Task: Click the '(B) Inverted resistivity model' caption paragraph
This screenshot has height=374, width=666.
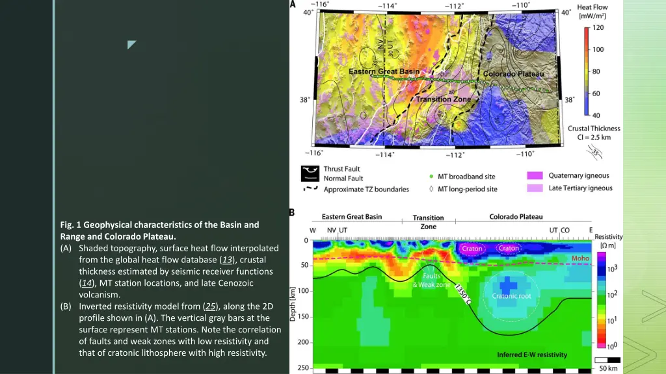Action: pyautogui.click(x=171, y=329)
